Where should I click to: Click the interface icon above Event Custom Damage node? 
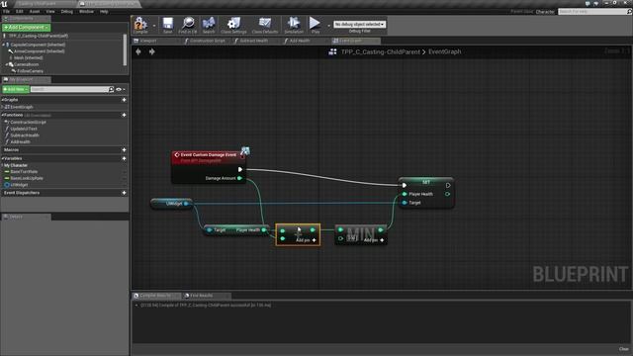(245, 151)
